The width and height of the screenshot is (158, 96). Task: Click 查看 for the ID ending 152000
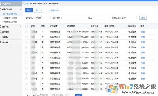pyautogui.click(x=143, y=73)
